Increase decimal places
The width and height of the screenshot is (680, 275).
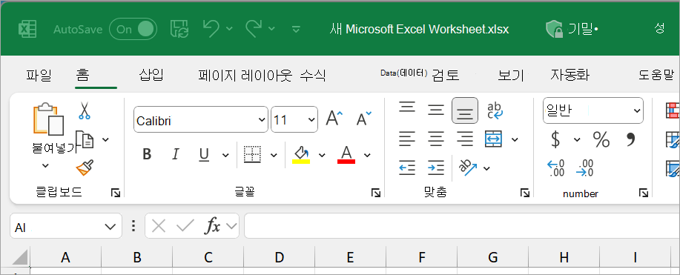point(555,168)
